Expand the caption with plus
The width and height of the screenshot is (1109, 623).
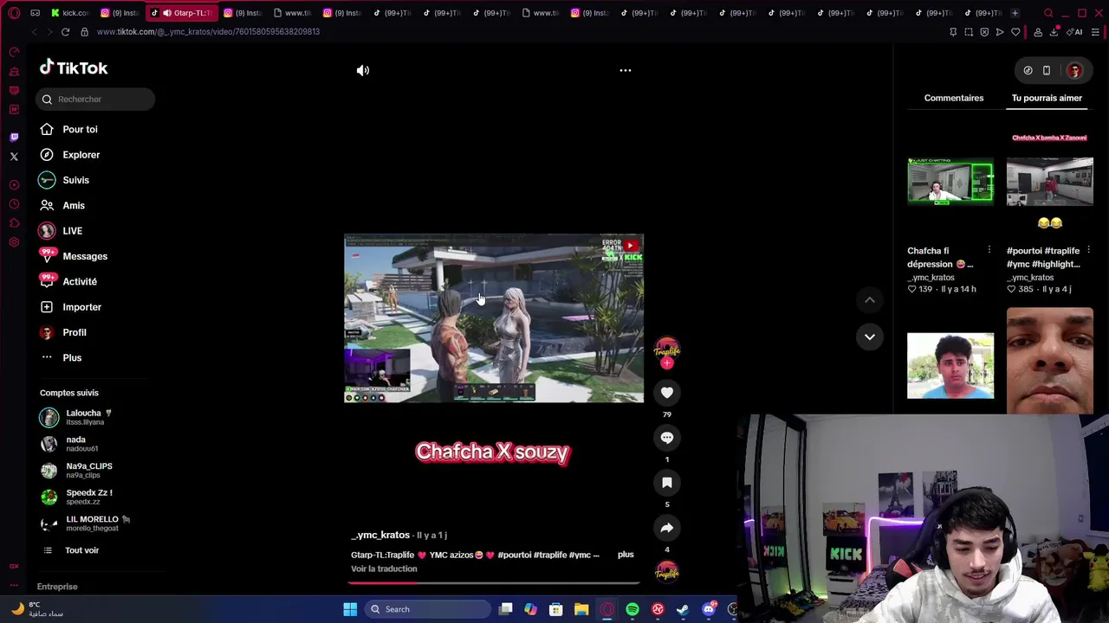click(x=626, y=555)
